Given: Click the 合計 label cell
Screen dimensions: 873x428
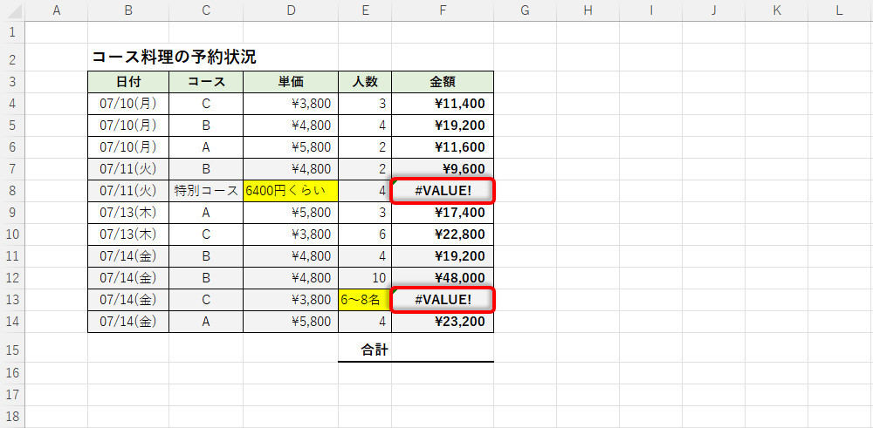Looking at the screenshot, I should (365, 350).
